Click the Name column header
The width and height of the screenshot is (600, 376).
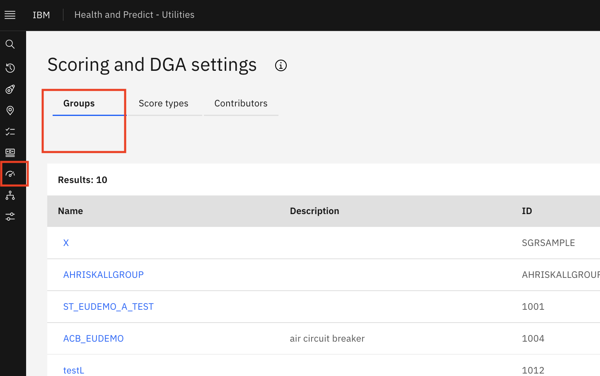(x=70, y=211)
